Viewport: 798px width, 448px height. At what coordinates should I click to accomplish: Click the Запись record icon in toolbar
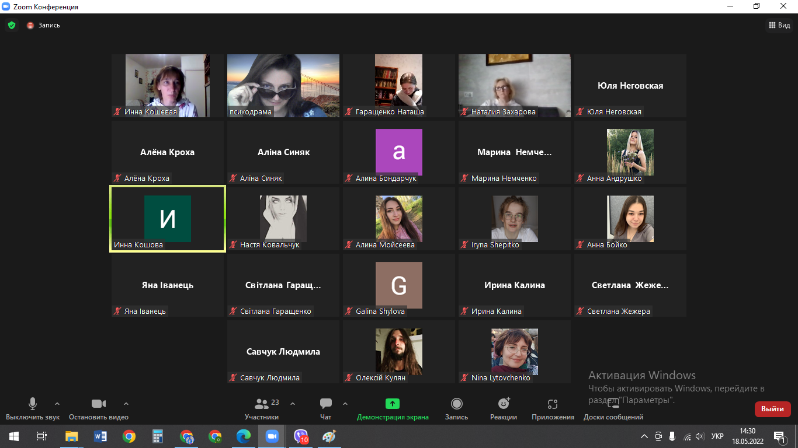[456, 408]
